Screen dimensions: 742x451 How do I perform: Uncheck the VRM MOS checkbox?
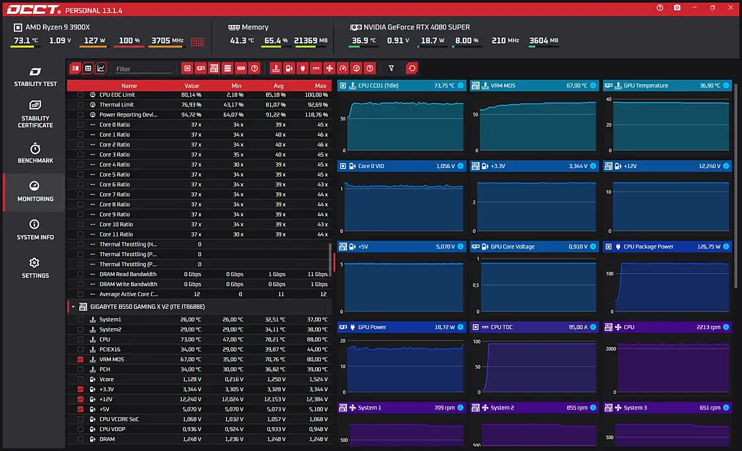coord(80,359)
